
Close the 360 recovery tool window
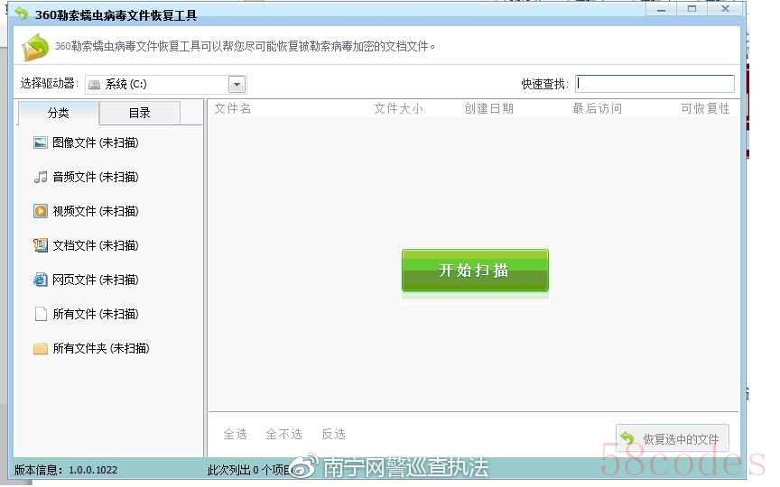tap(725, 9)
